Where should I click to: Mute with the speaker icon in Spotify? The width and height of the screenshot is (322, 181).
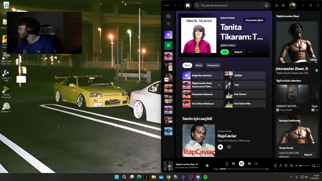(x=297, y=166)
